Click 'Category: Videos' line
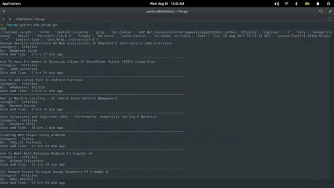 click(17, 139)
